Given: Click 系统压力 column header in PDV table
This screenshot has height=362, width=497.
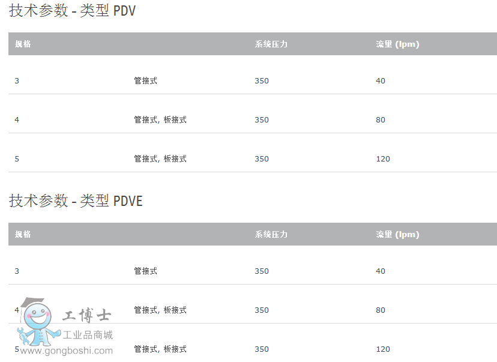Looking at the screenshot, I should [271, 44].
